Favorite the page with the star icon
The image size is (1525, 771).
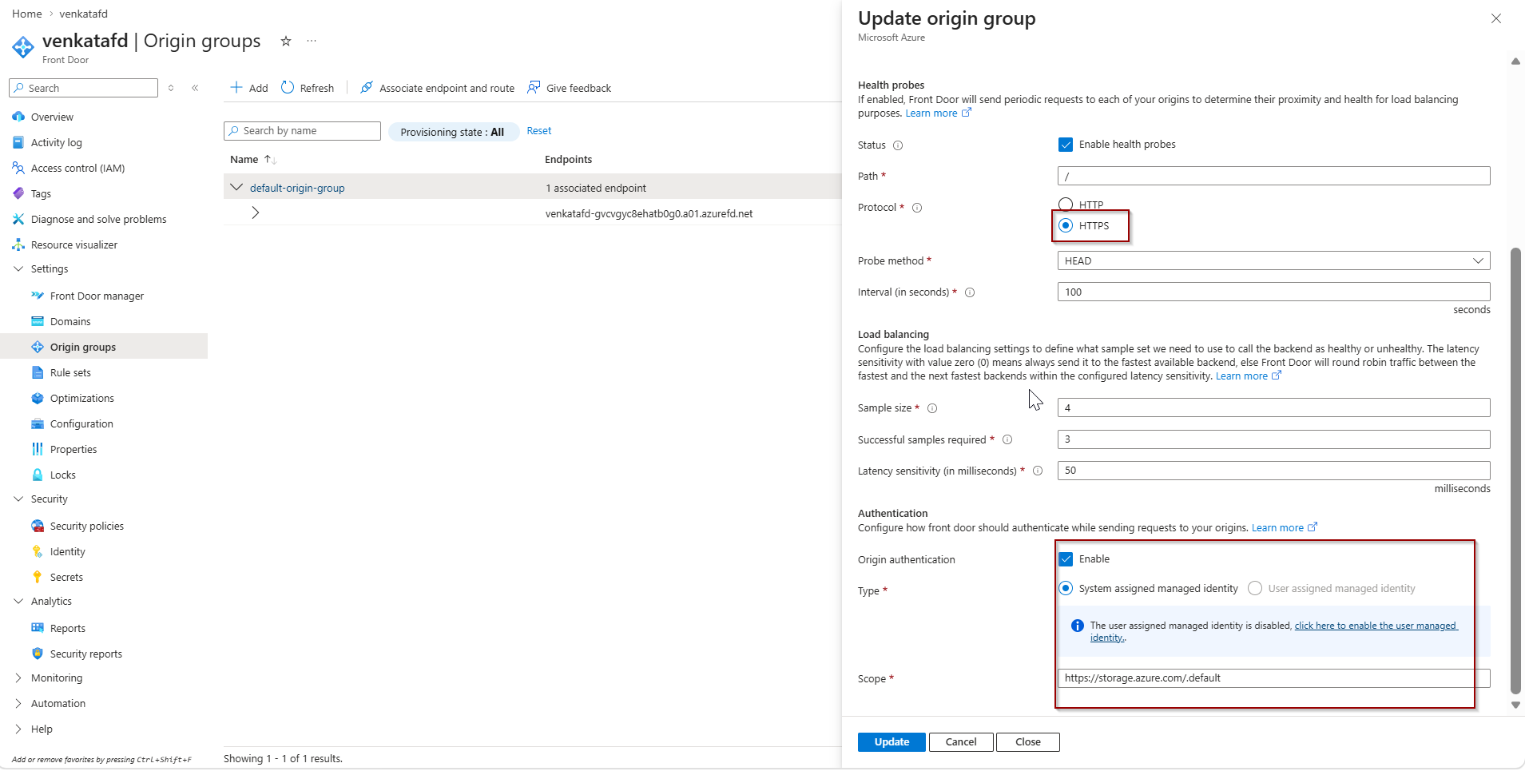click(285, 41)
